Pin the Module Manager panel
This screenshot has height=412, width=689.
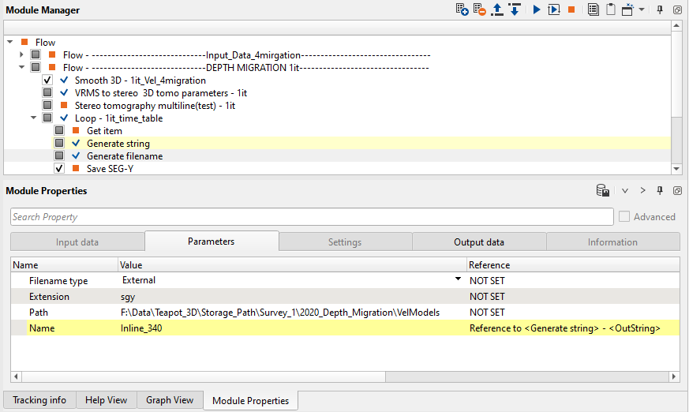(661, 9)
